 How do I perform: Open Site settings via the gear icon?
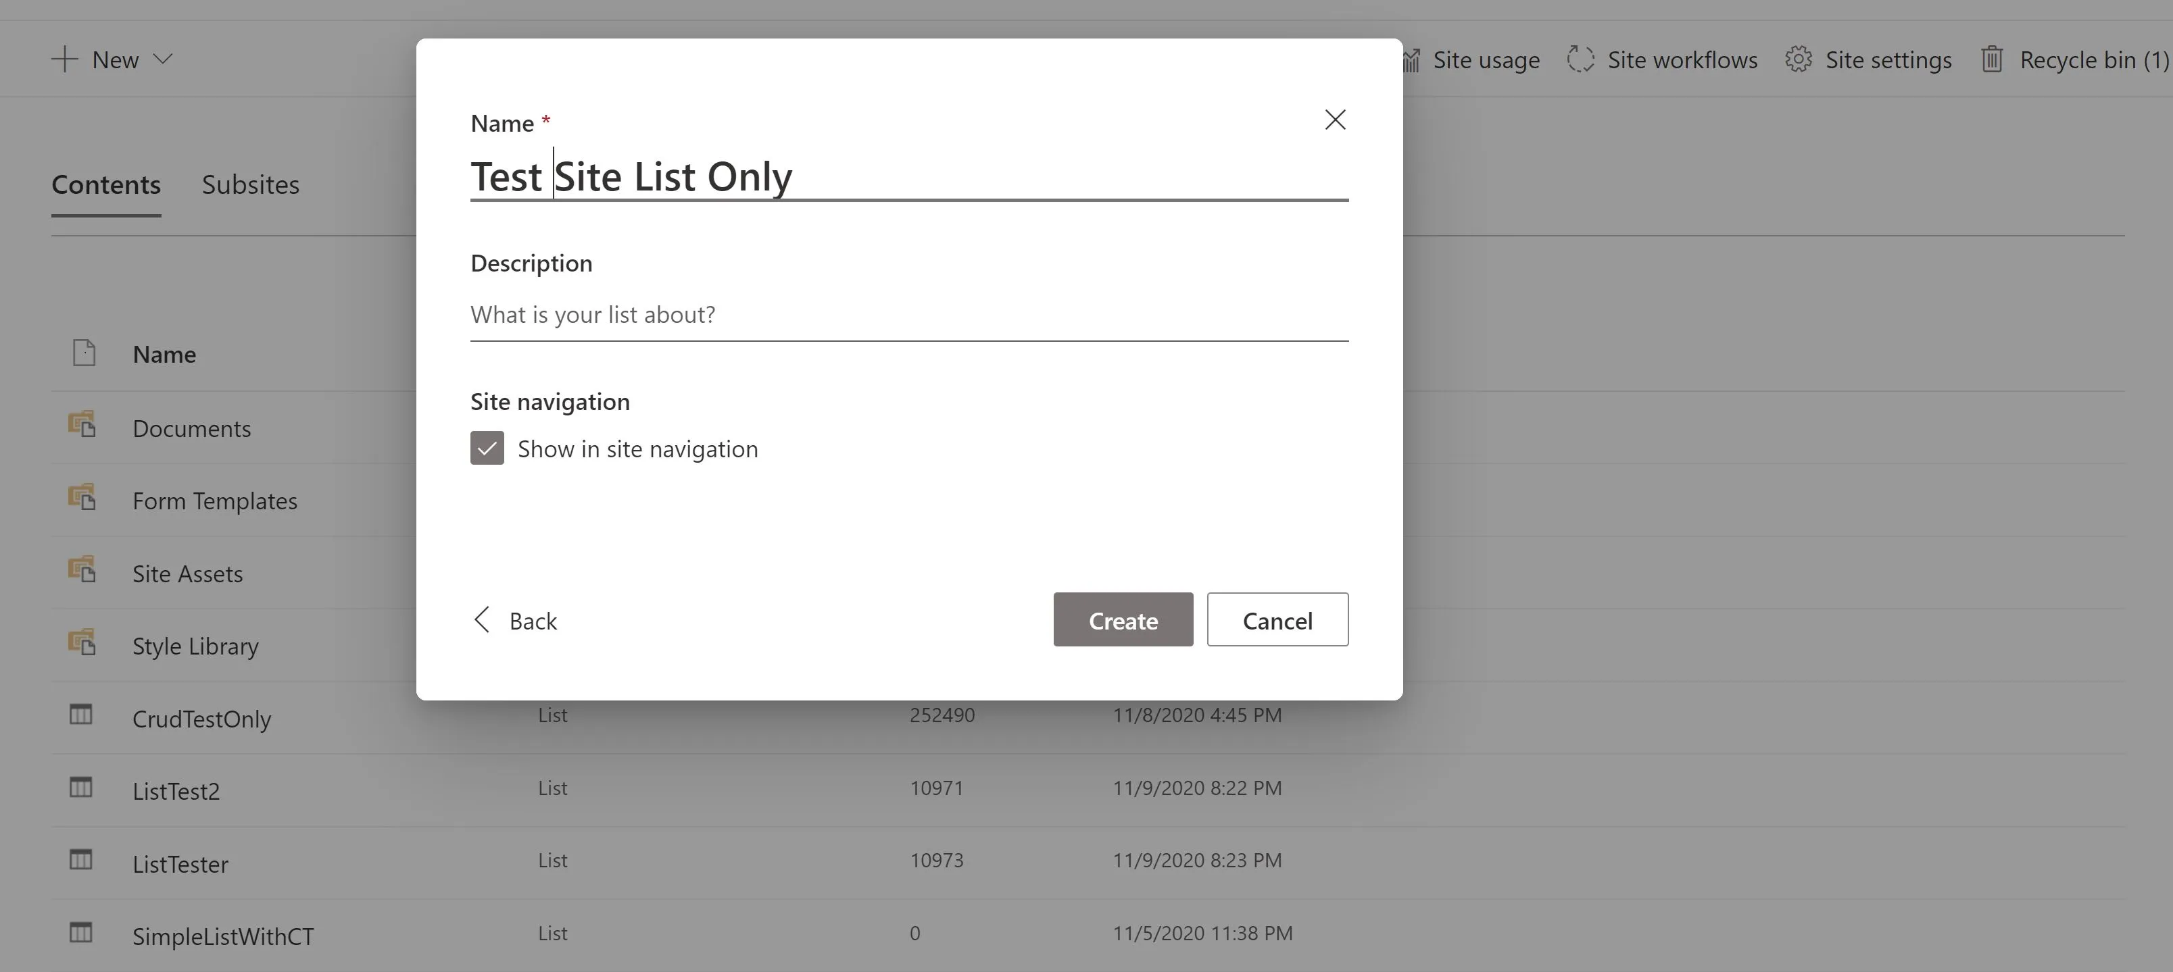[1799, 59]
